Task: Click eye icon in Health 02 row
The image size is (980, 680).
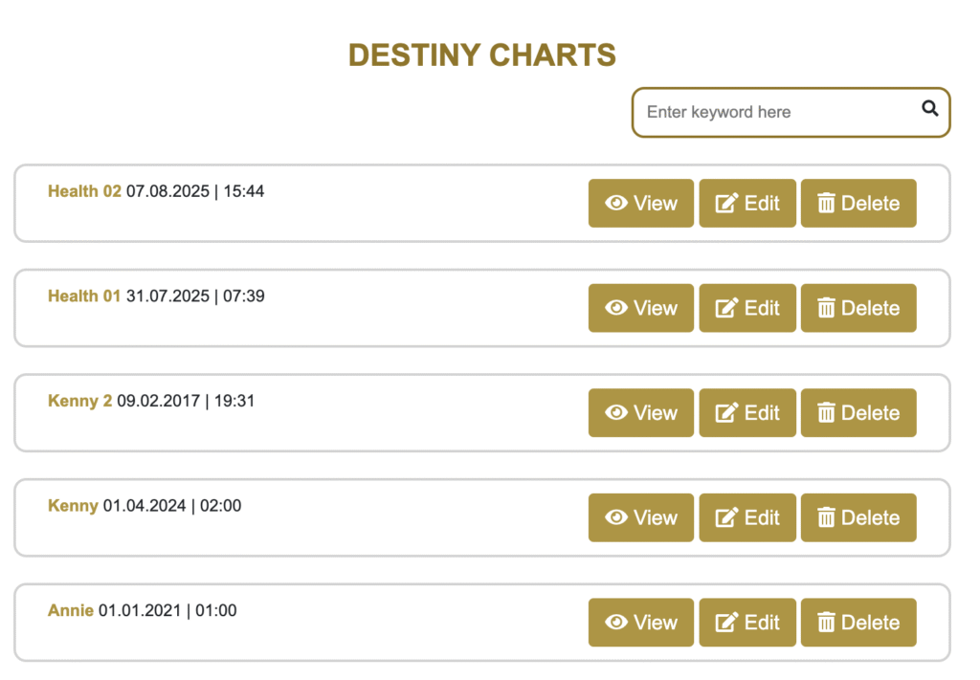Action: point(616,203)
